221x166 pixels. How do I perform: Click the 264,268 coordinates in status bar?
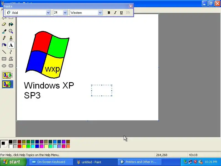(x=162, y=155)
